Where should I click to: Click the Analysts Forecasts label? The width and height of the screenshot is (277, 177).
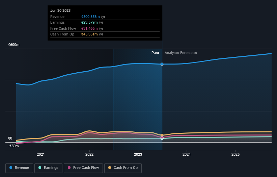pyautogui.click(x=181, y=53)
